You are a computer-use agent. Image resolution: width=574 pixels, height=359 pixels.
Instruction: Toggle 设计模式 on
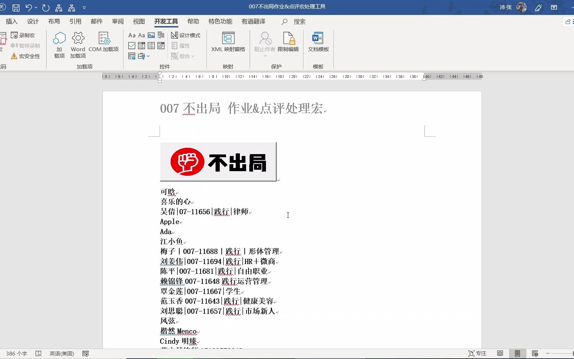(186, 35)
